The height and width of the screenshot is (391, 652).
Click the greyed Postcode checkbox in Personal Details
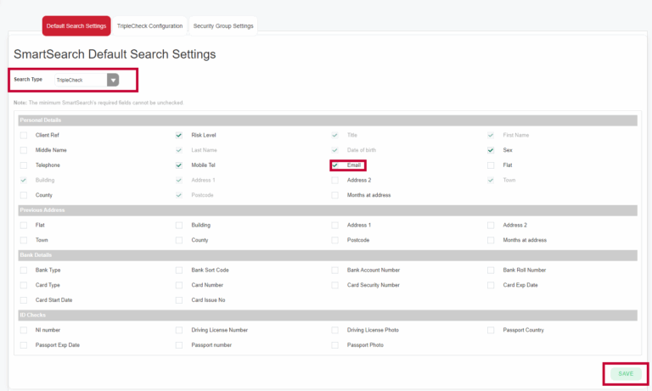(179, 195)
